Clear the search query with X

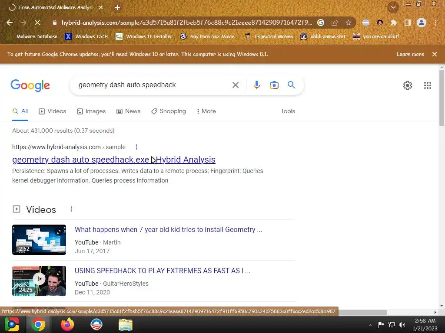(x=235, y=85)
